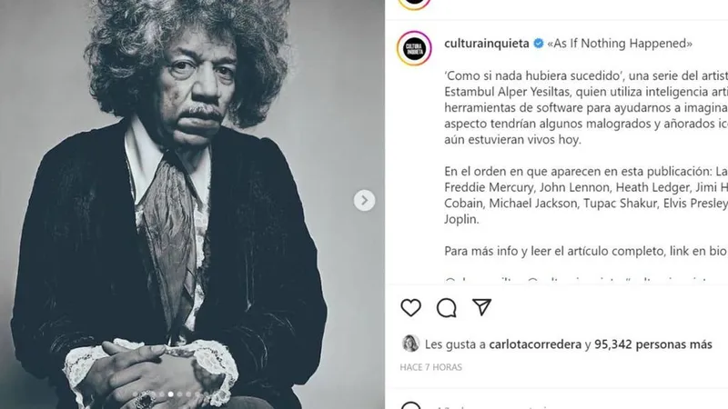Click the emoji circle icon in the comment bar

pyautogui.click(x=411, y=405)
